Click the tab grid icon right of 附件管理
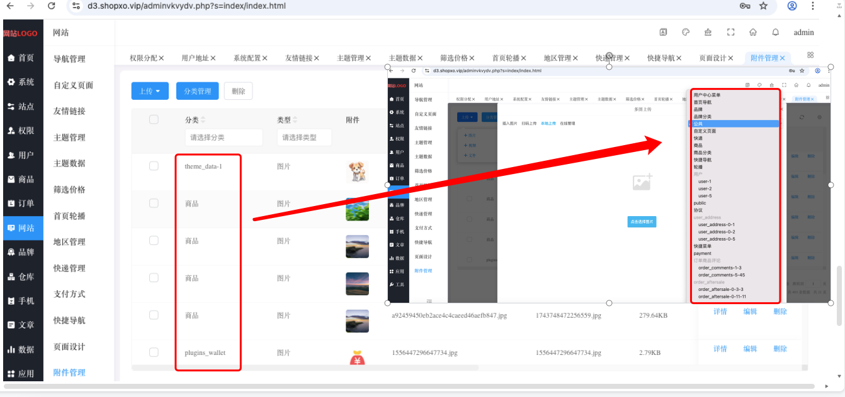Screen dimensions: 845x397 click(x=811, y=55)
